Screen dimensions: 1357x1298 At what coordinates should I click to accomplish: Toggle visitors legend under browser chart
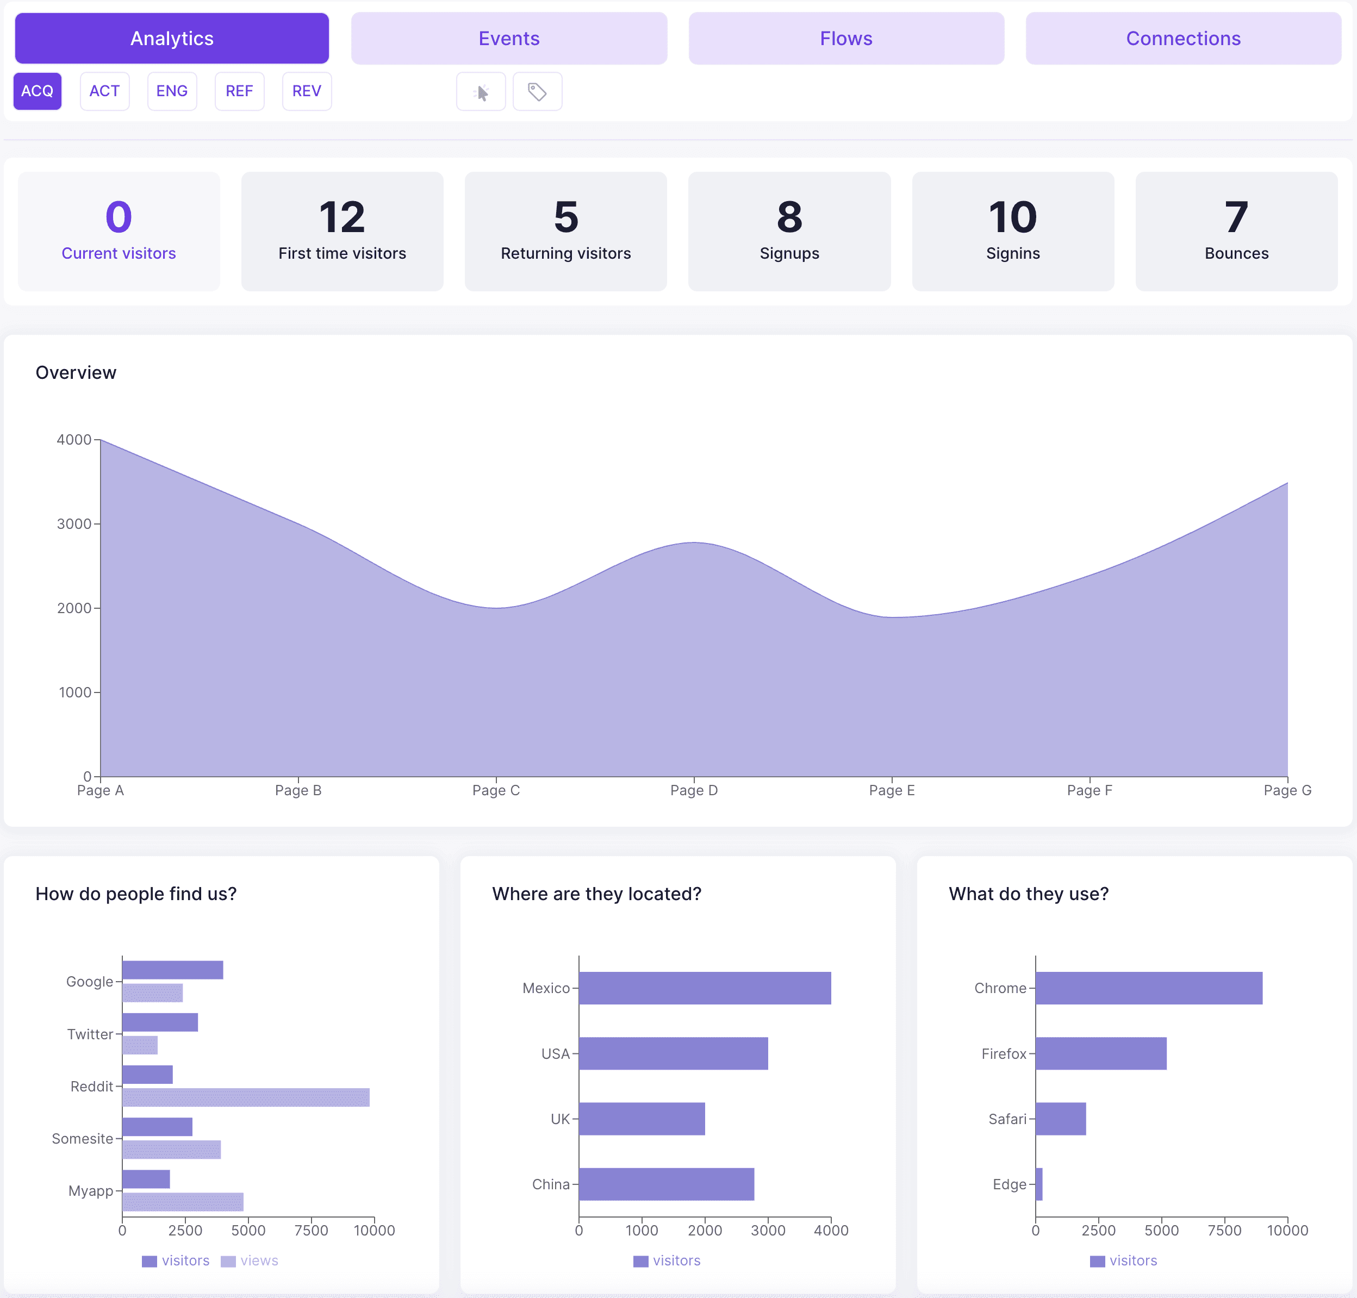[1123, 1260]
